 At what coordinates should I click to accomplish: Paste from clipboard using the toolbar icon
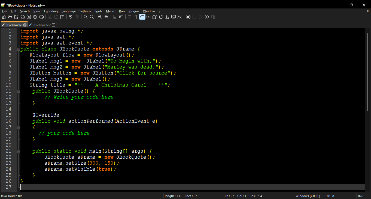tap(62, 17)
